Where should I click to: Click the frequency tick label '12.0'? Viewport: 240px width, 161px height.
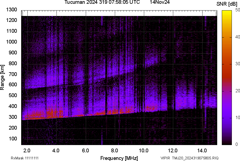[x=173, y=151]
